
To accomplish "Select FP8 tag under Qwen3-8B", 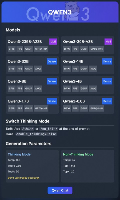I will tap(20, 88).
